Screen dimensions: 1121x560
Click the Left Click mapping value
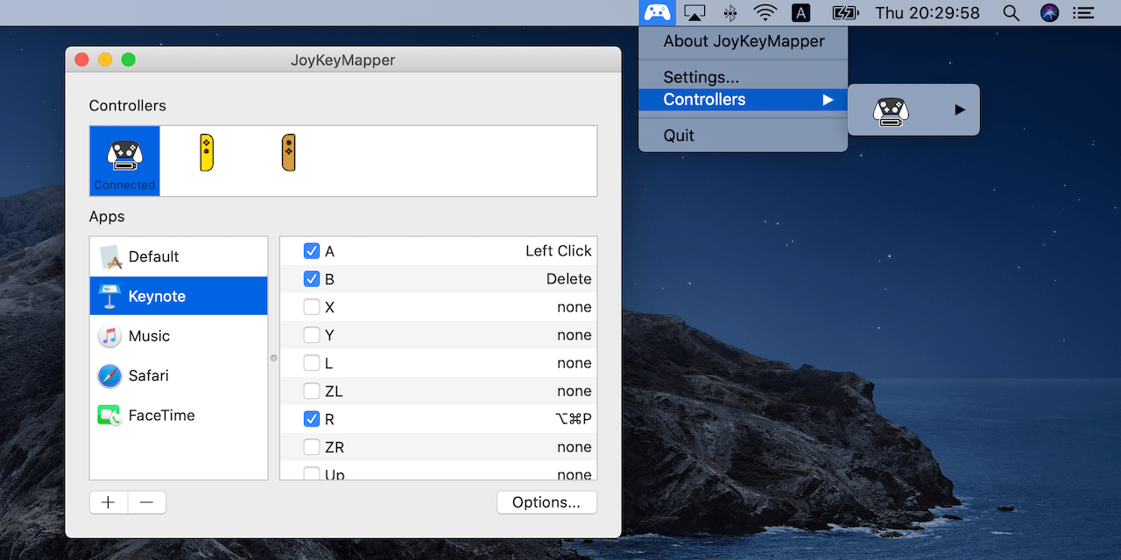point(559,251)
